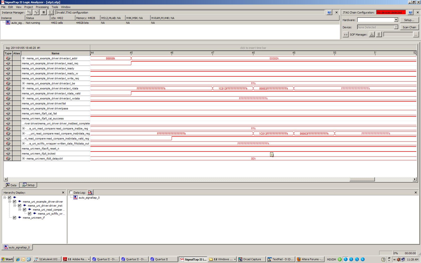The width and height of the screenshot is (421, 263).
Task: Click type icon of avl_addr signal row
Action: tap(8, 58)
